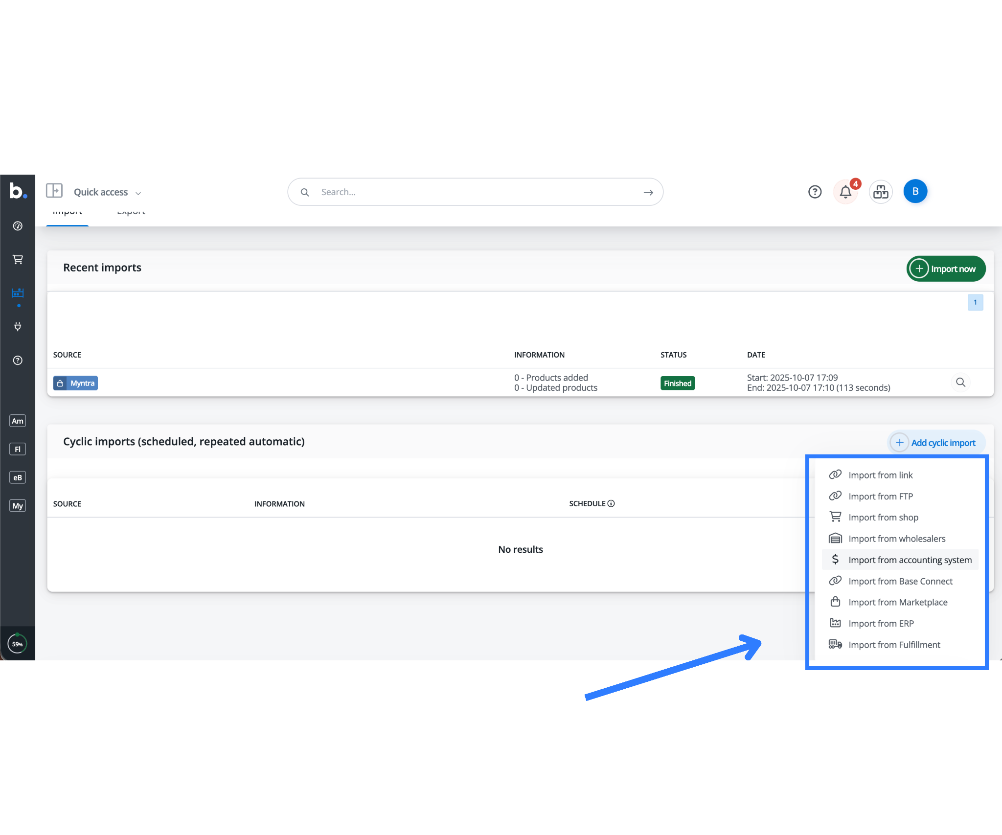Open the Amazon 'Am' shortcut in sidebar
1002x835 pixels.
pyautogui.click(x=18, y=420)
